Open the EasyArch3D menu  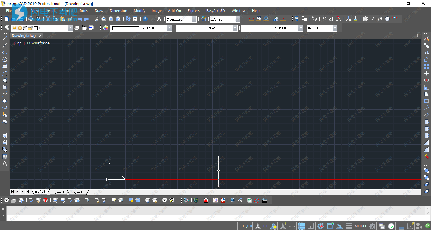[x=215, y=11]
